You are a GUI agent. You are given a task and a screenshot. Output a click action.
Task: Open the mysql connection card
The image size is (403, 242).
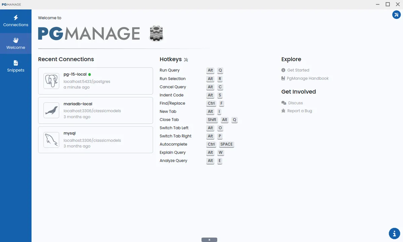click(x=95, y=140)
